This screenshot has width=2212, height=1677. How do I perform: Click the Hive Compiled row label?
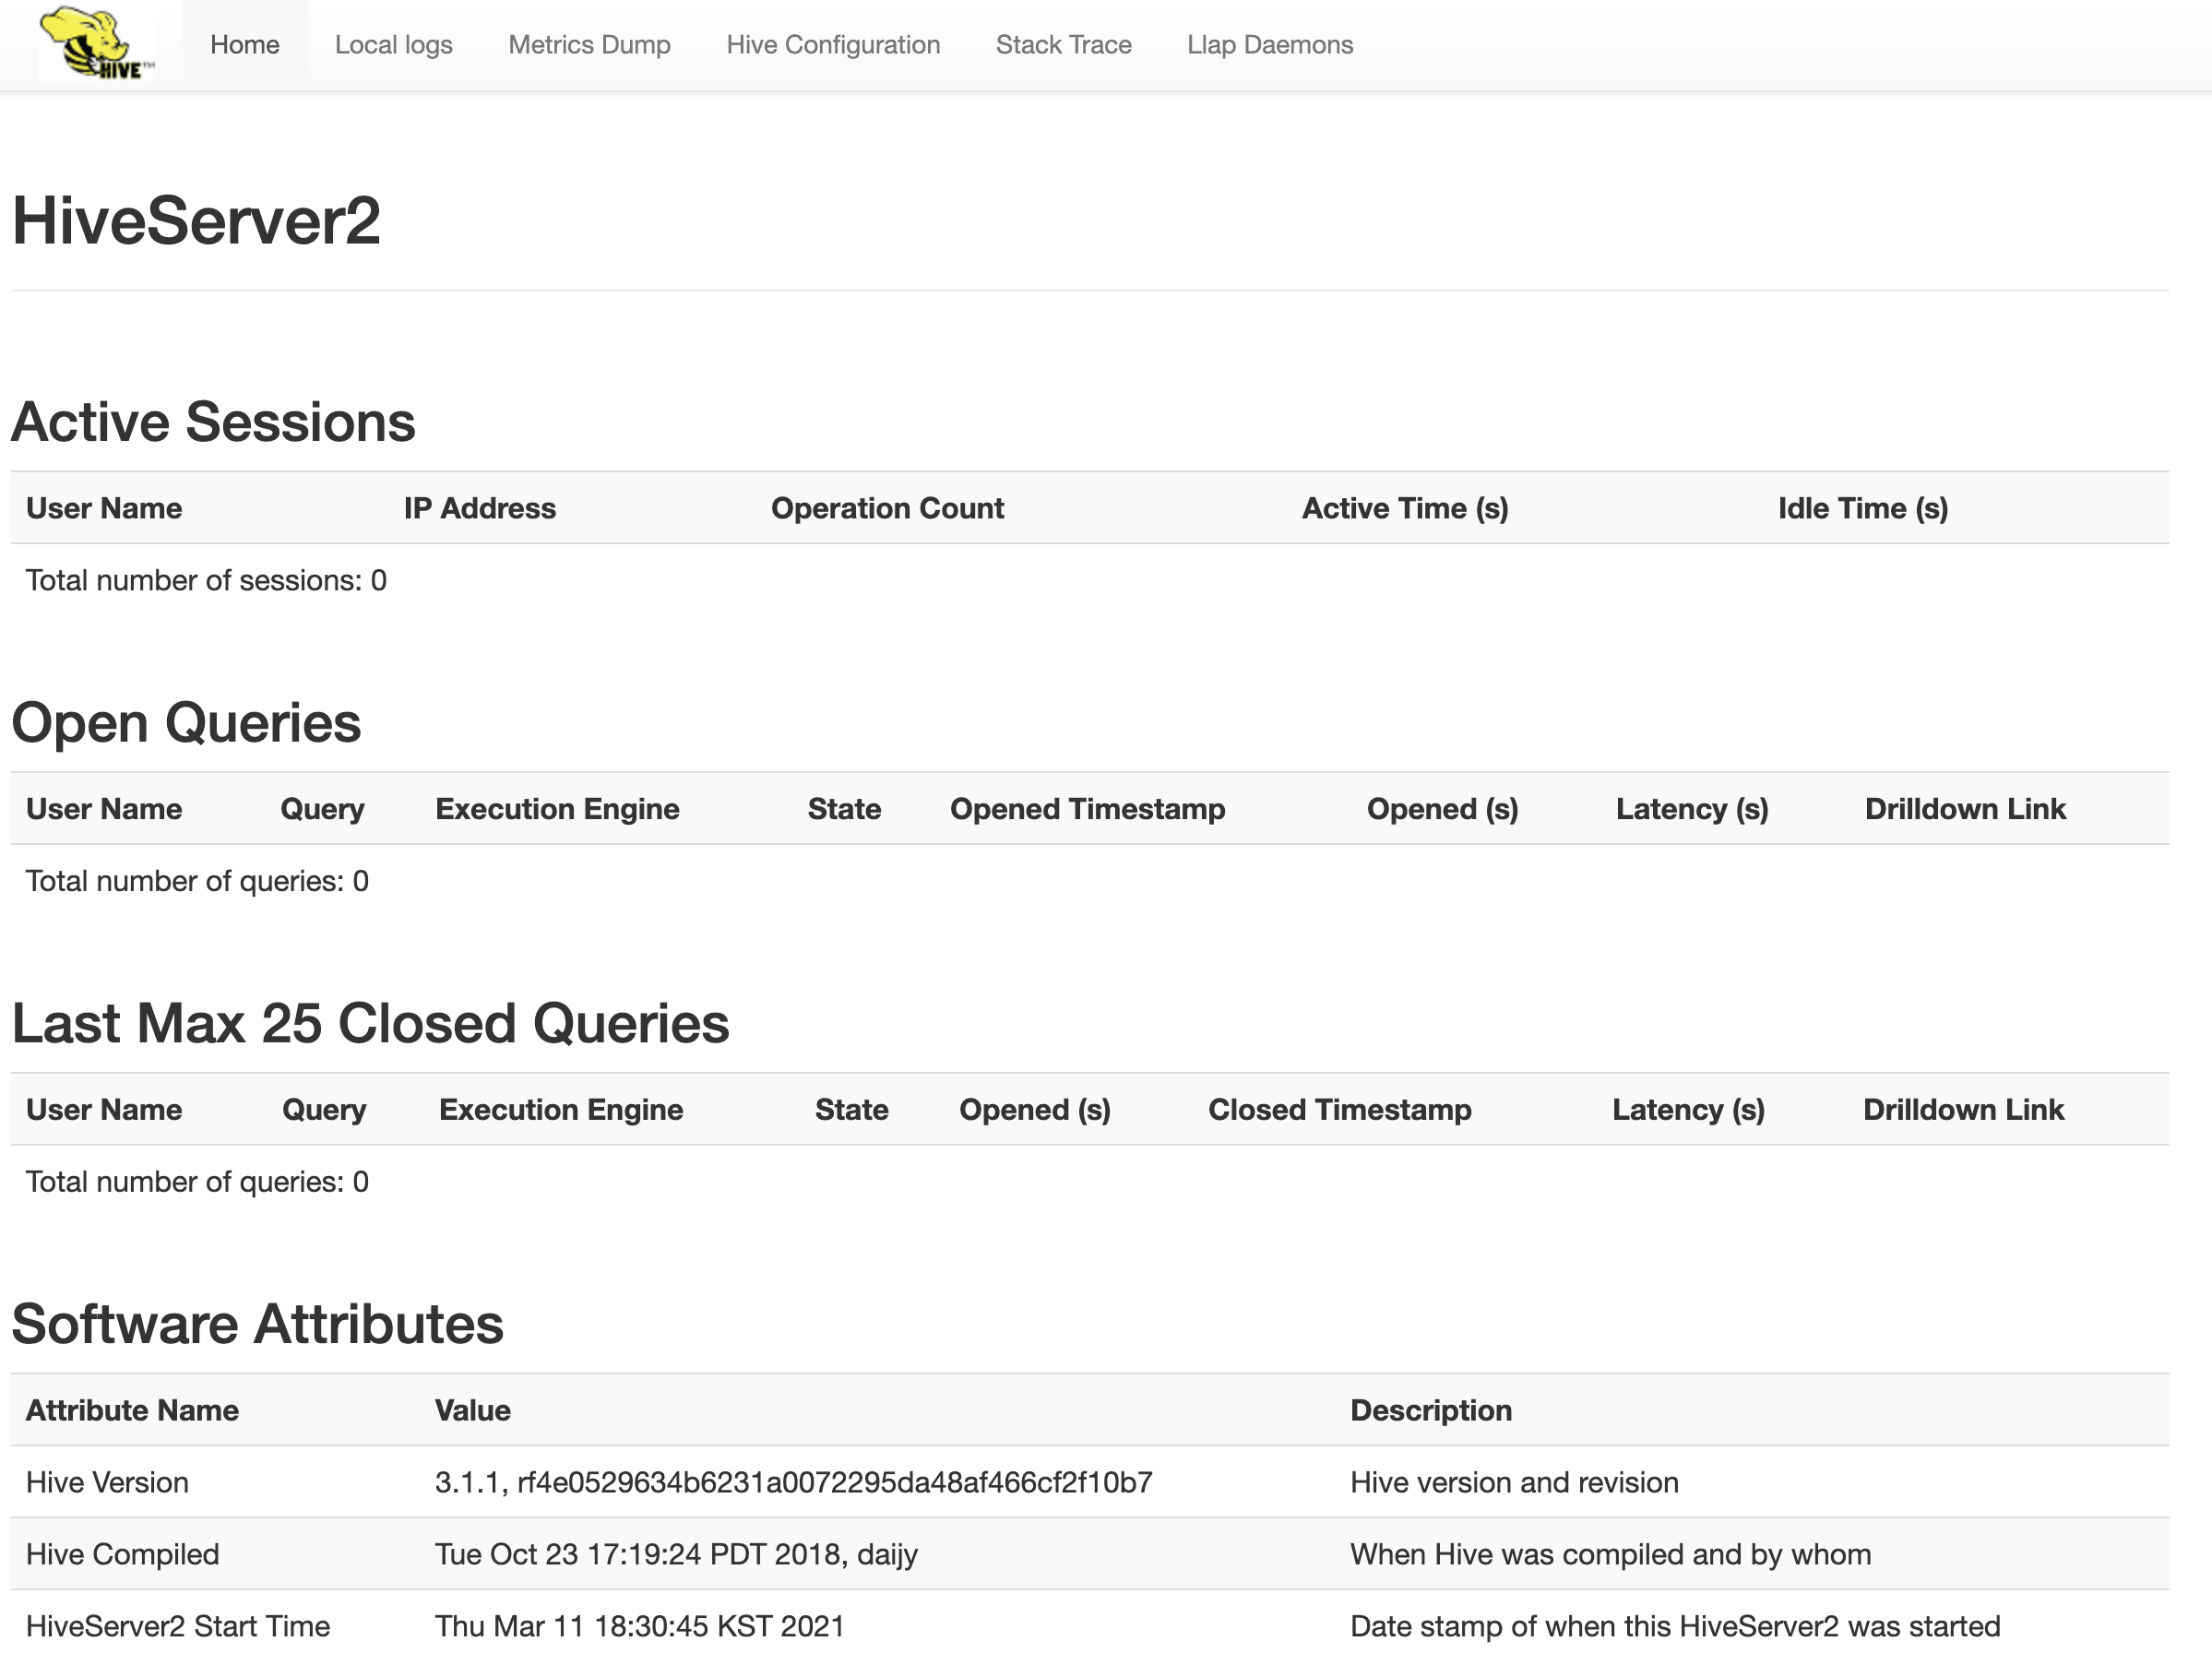point(122,1554)
